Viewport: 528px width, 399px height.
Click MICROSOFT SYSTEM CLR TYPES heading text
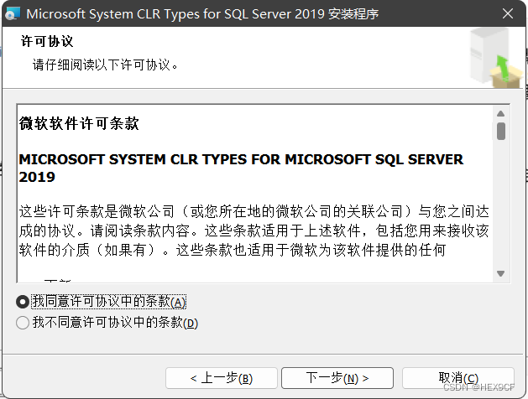pos(241,168)
